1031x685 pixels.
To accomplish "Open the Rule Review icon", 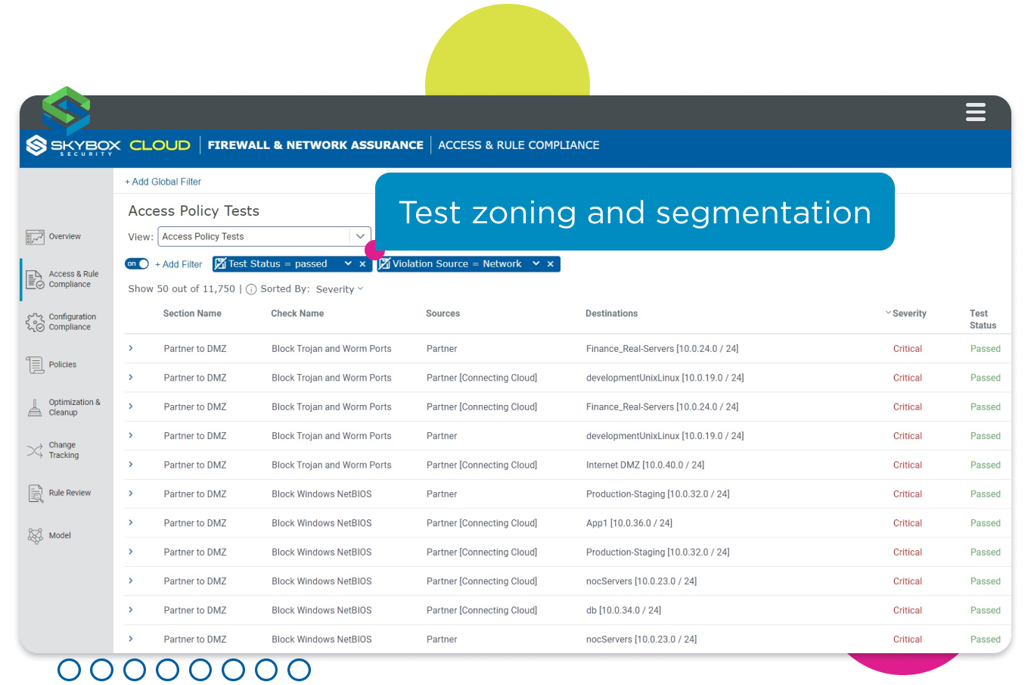I will (x=35, y=494).
